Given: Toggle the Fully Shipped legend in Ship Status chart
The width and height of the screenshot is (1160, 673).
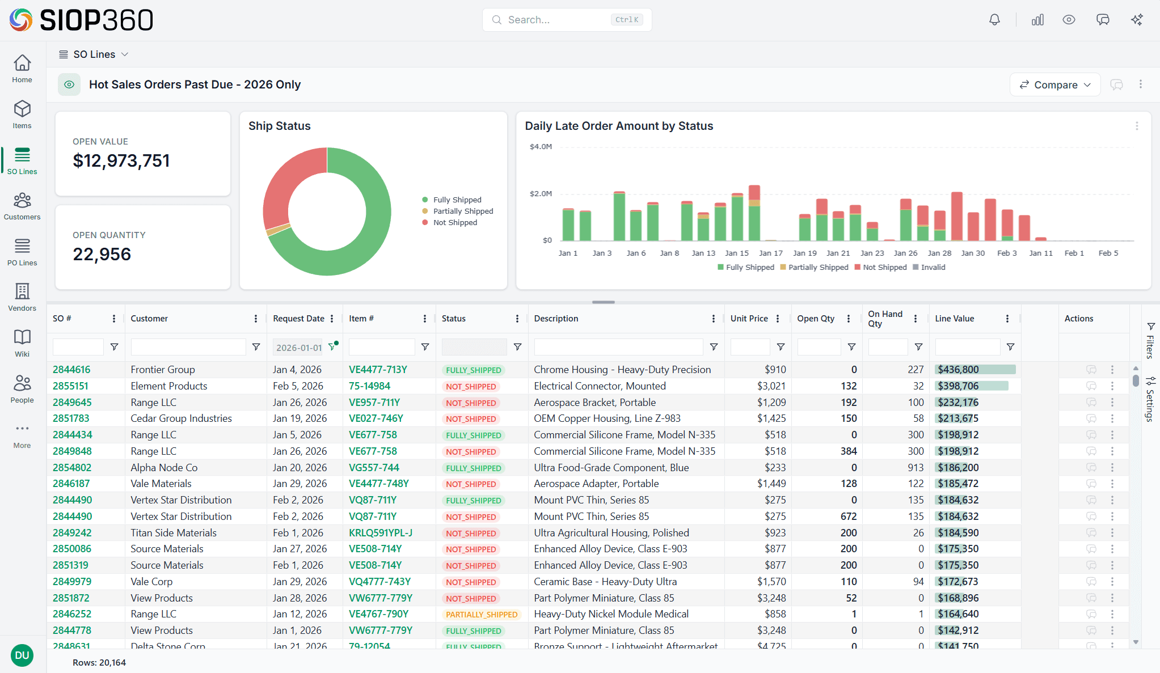Looking at the screenshot, I should tap(452, 200).
